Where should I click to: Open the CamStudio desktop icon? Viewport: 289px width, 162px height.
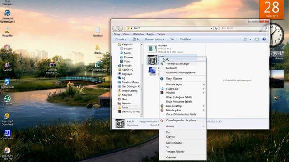tap(7, 135)
